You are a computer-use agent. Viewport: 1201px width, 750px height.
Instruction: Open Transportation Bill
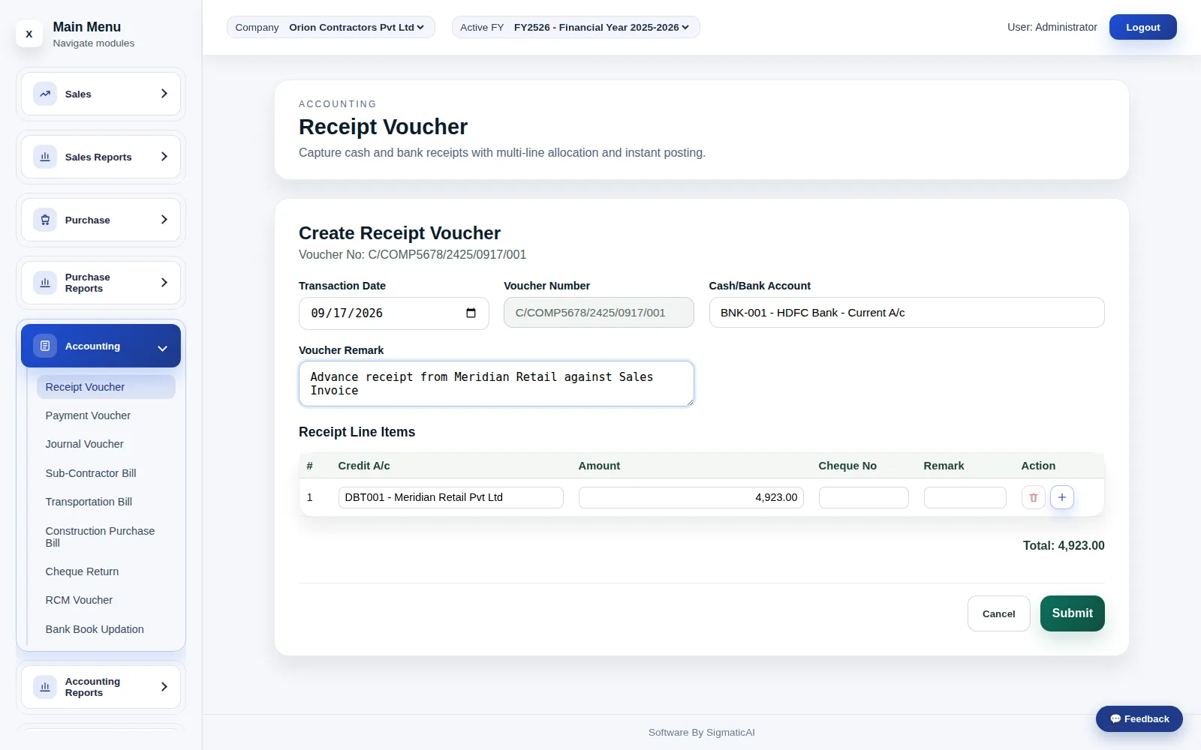point(106,502)
